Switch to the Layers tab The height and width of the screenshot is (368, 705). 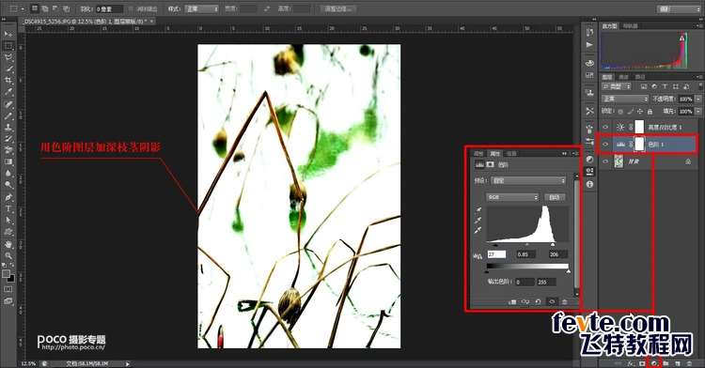pyautogui.click(x=607, y=77)
